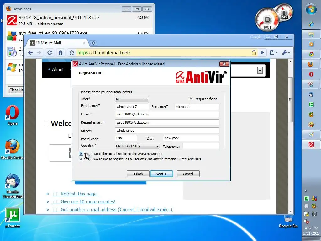The image size is (321, 241).
Task: Click the Surname field containing microsoft
Action: tap(197, 107)
